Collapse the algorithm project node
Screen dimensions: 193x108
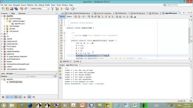[x=2, y=16]
